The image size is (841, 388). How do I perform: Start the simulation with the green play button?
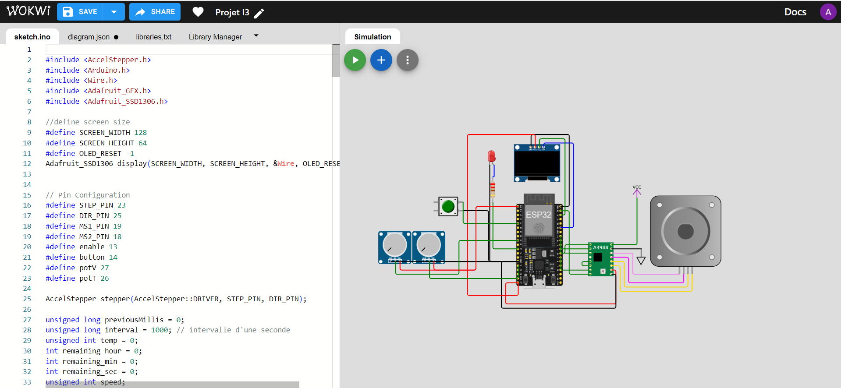(355, 60)
